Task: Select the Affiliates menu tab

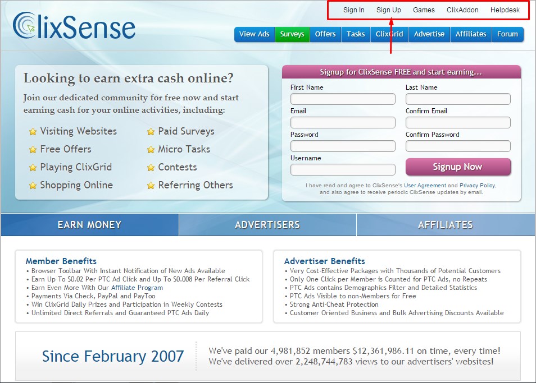Action: point(471,34)
